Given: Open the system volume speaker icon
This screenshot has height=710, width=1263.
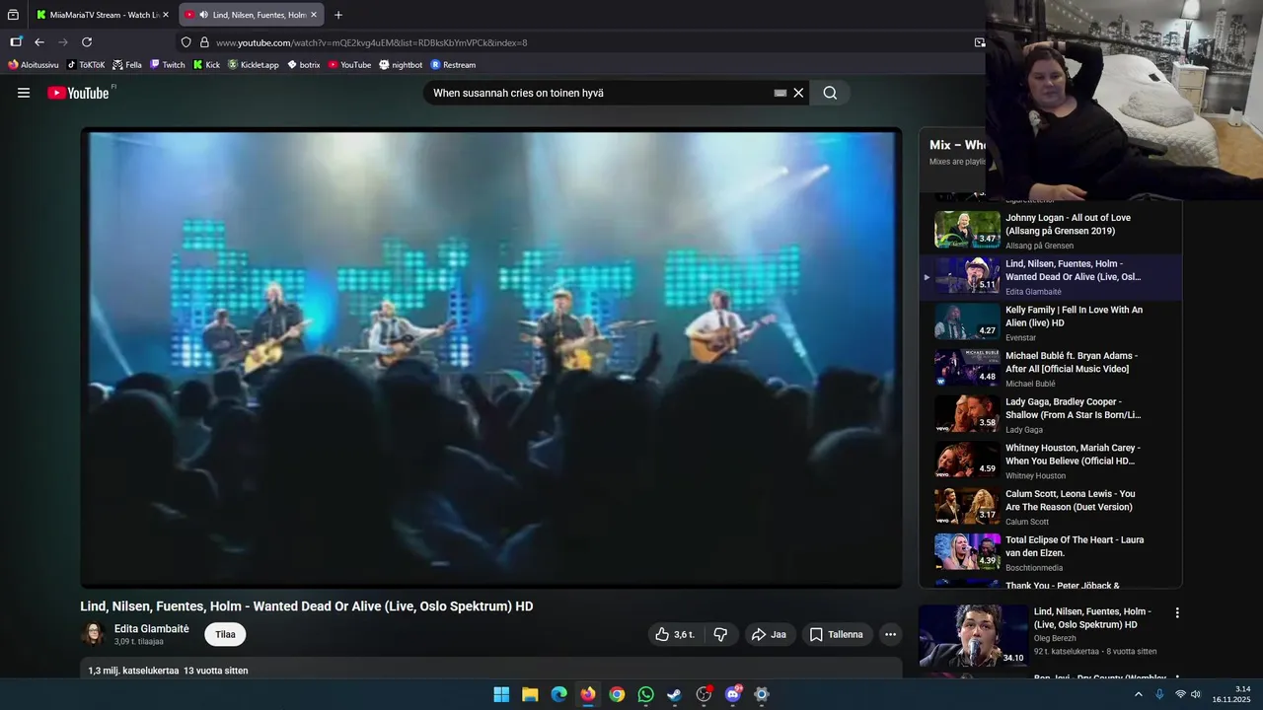Looking at the screenshot, I should (x=1196, y=694).
